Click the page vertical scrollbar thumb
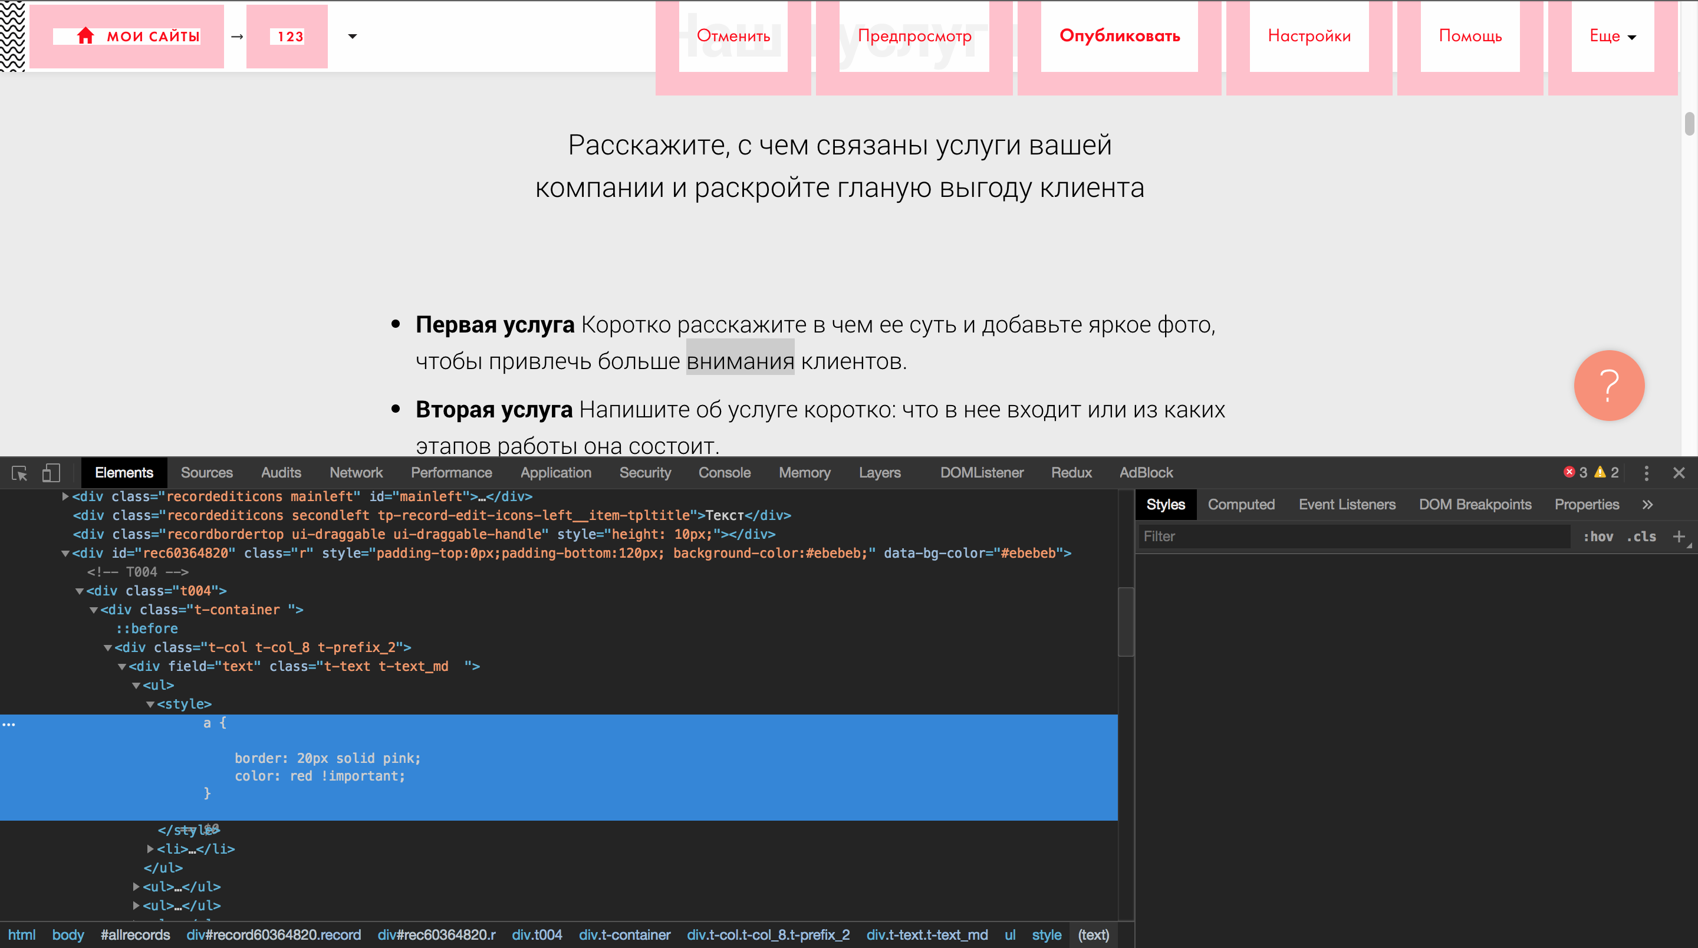Image resolution: width=1698 pixels, height=948 pixels. [x=1689, y=124]
